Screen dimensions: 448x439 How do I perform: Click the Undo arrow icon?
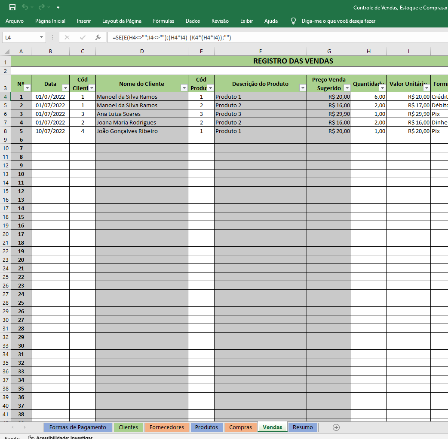[25, 7]
